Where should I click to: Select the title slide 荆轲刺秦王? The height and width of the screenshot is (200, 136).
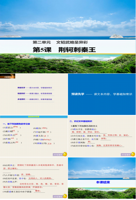click(68, 37)
